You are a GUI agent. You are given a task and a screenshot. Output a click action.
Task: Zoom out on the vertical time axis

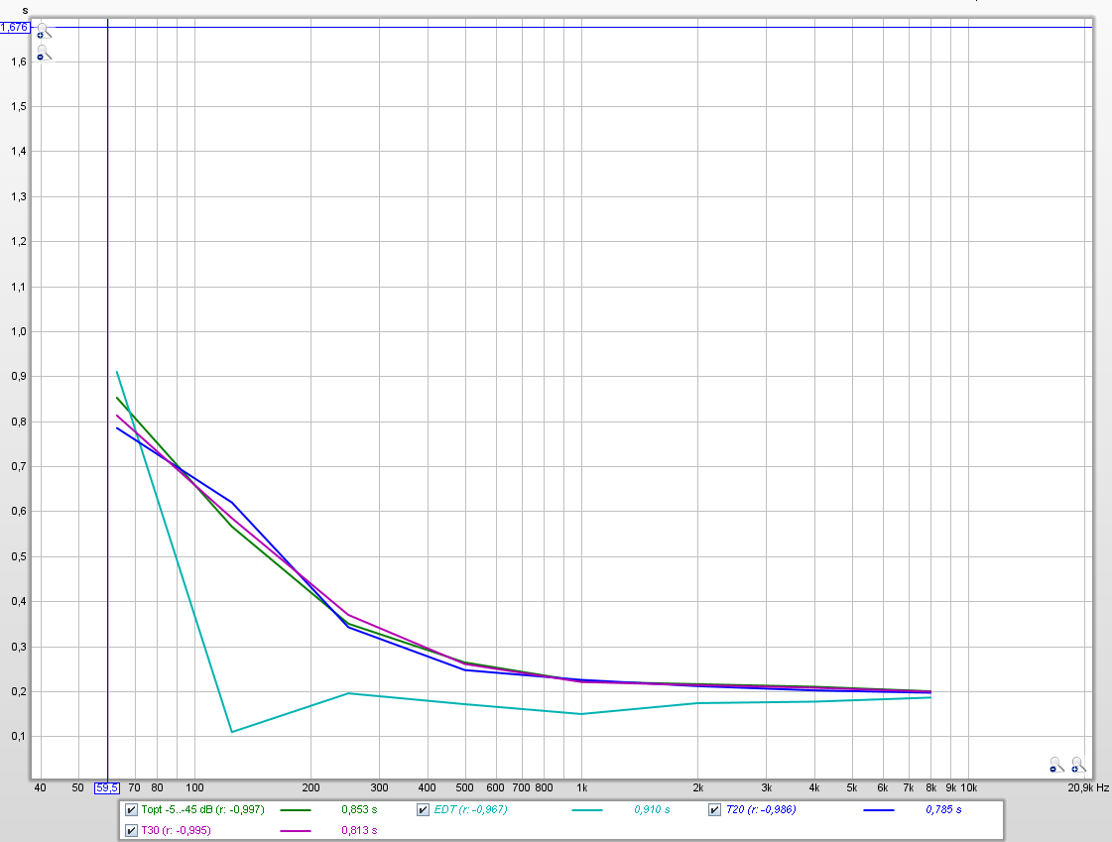[43, 54]
